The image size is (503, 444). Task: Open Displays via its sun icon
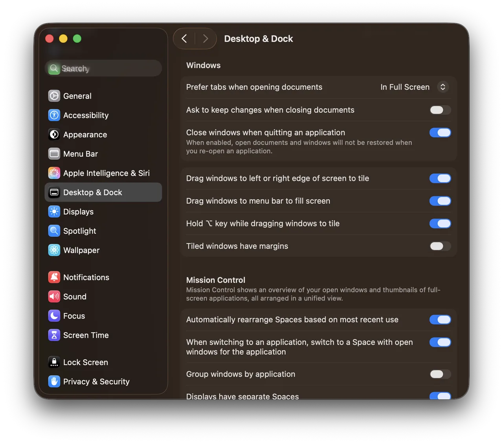click(x=54, y=211)
